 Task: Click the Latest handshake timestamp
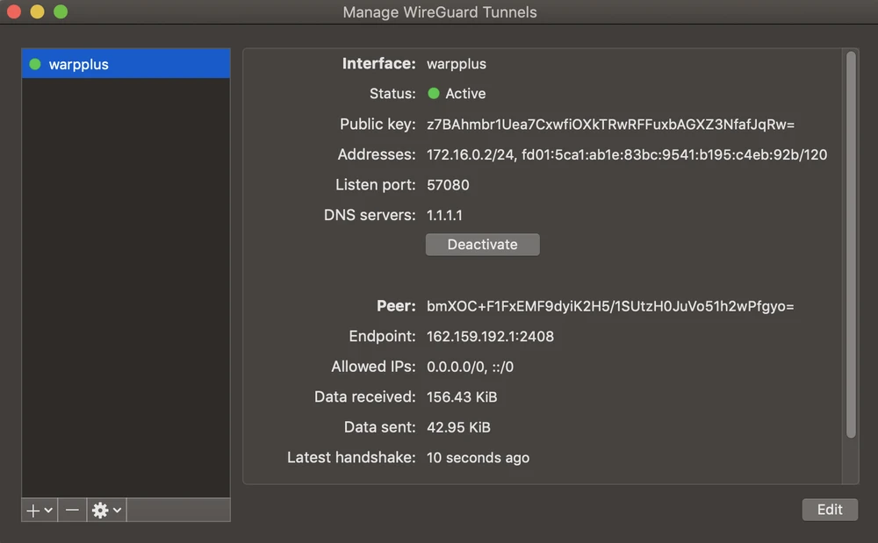478,457
